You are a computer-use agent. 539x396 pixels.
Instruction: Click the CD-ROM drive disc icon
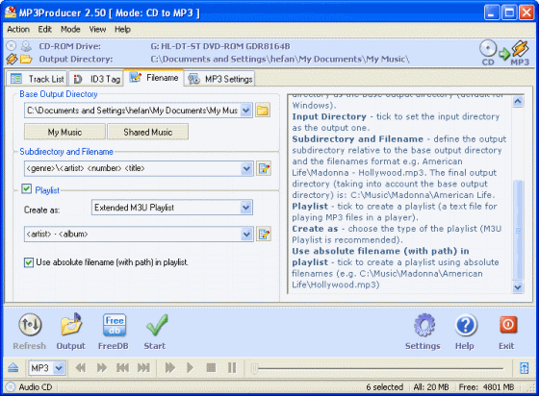tap(11, 45)
